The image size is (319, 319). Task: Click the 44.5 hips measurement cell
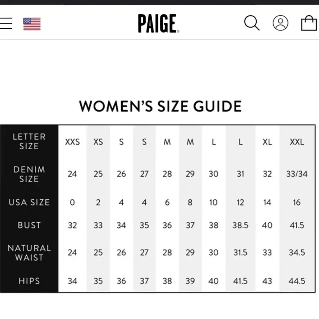pyautogui.click(x=297, y=281)
